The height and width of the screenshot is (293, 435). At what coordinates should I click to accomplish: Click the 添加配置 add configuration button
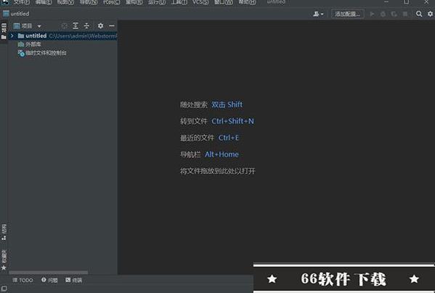(x=347, y=14)
